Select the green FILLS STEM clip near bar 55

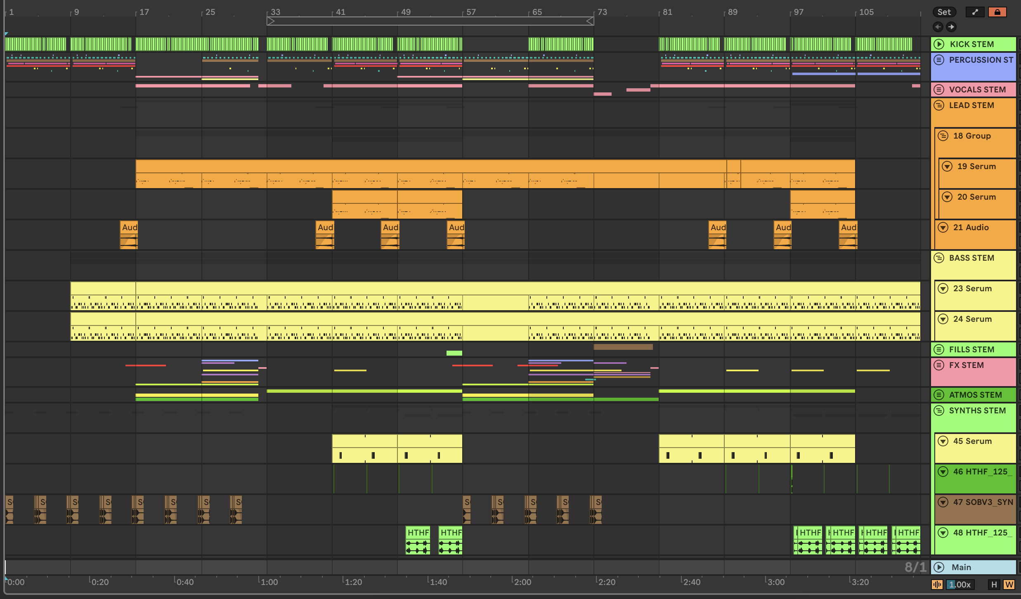pyautogui.click(x=454, y=353)
